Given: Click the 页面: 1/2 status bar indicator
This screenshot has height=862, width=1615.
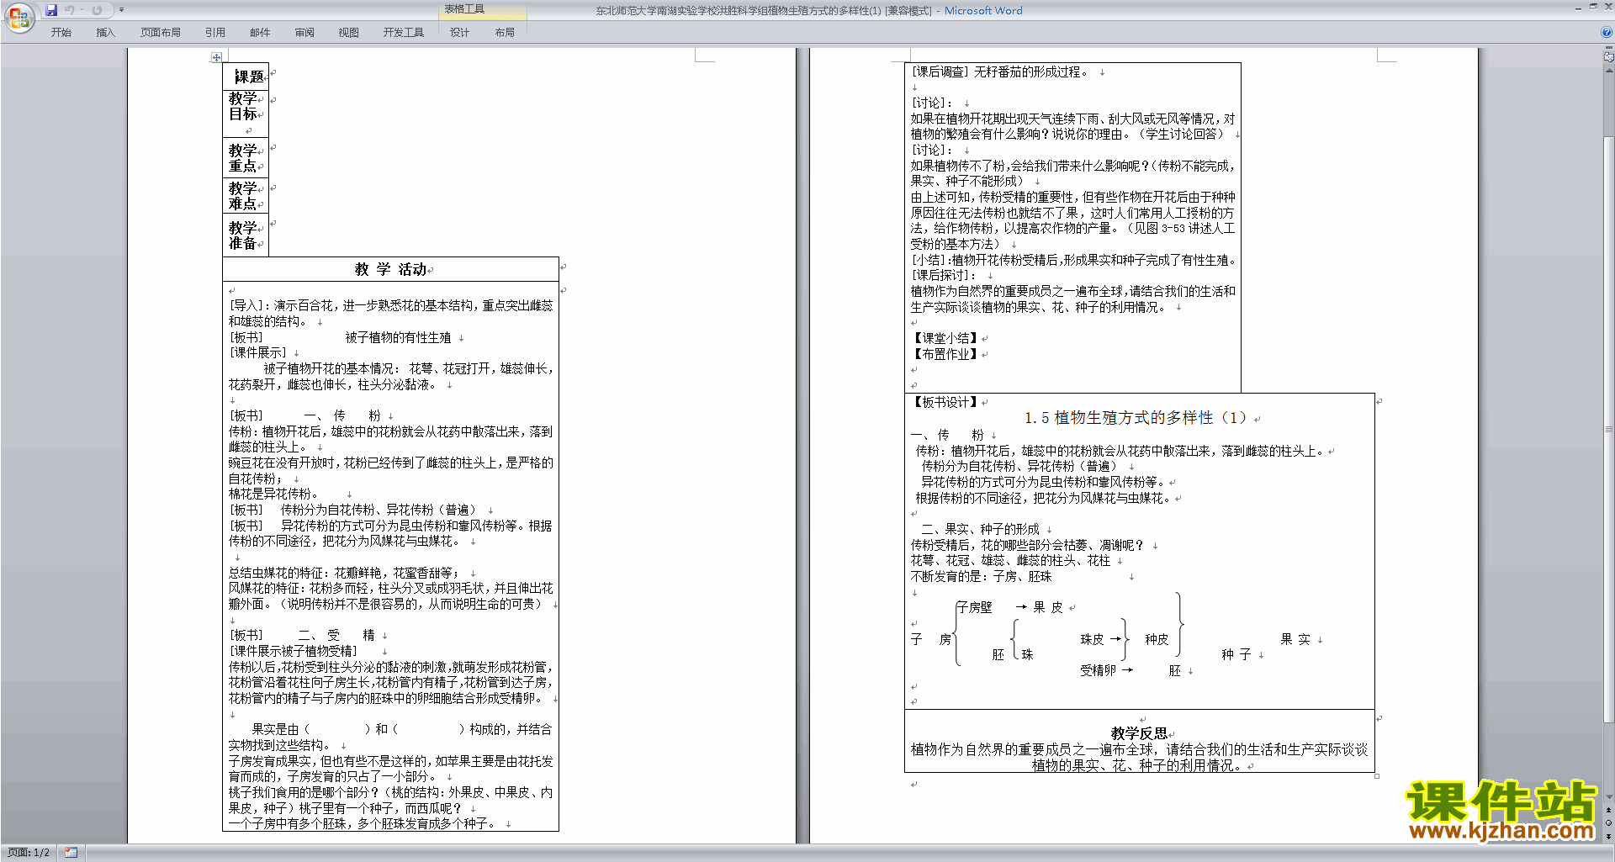Looking at the screenshot, I should pos(28,853).
